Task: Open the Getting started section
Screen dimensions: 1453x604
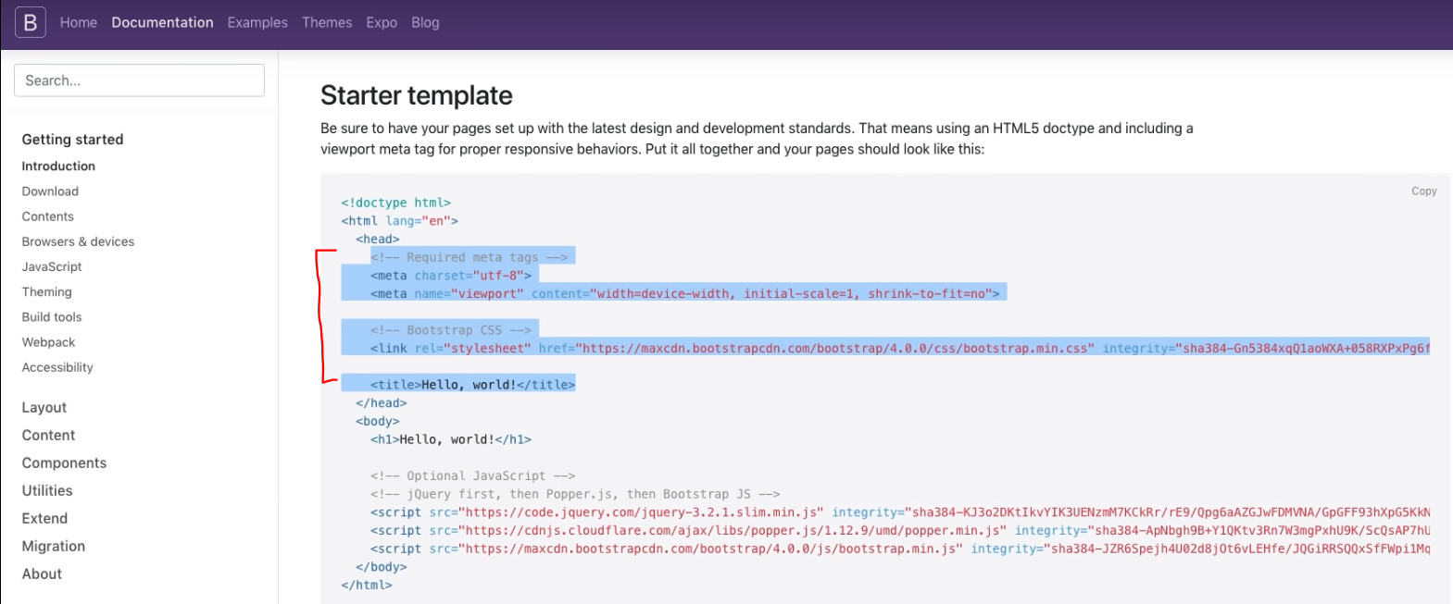Action: pos(72,140)
